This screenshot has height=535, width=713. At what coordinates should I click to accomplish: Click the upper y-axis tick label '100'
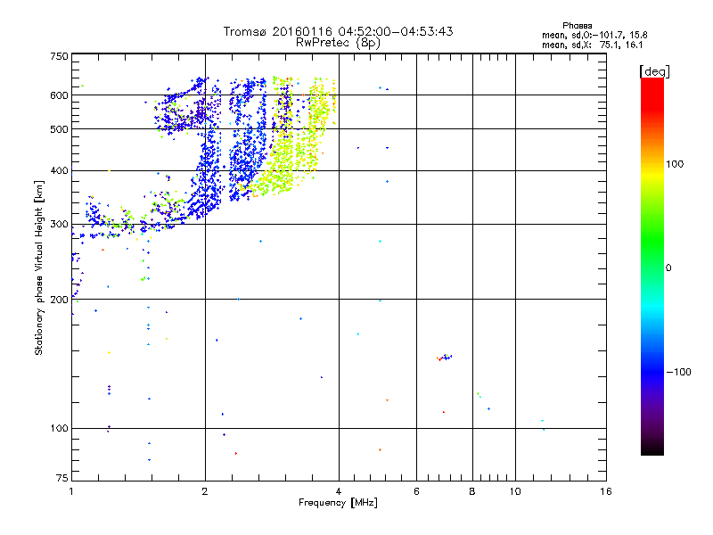(x=59, y=428)
